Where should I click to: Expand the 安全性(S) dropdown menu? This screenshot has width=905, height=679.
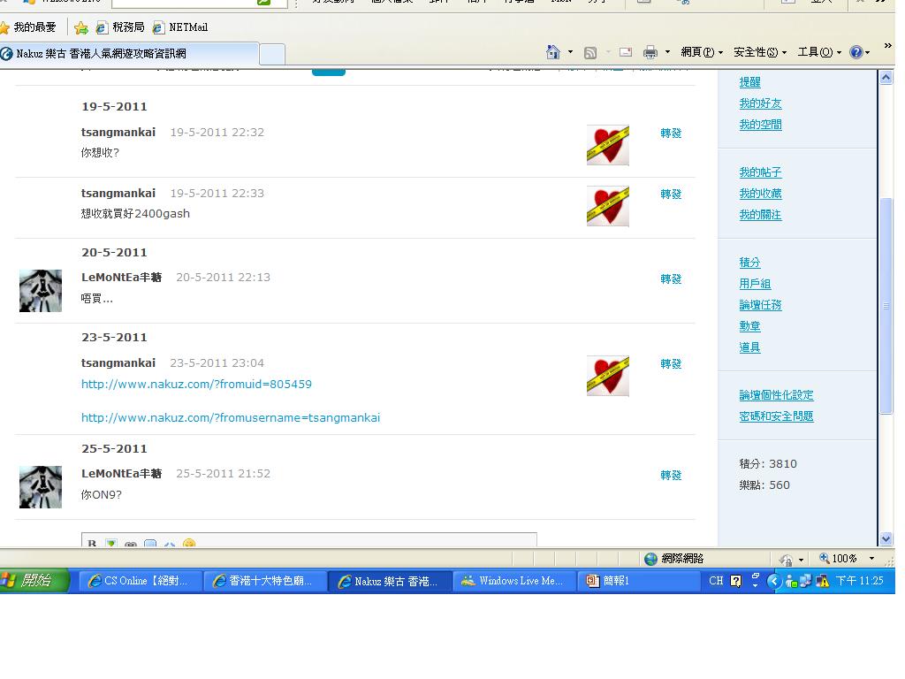[759, 52]
